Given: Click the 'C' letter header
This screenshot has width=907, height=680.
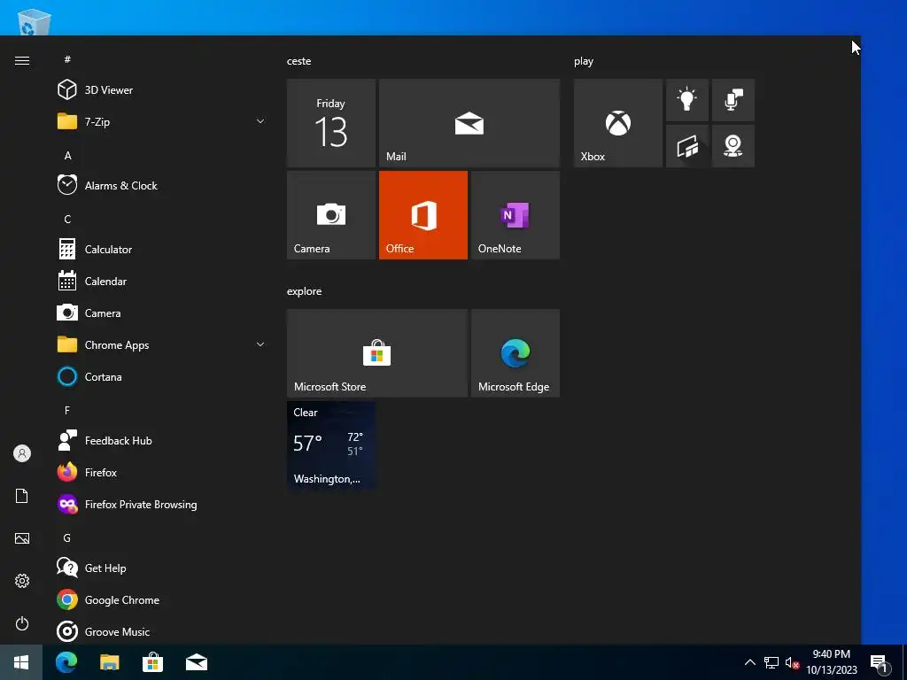Looking at the screenshot, I should [x=67, y=220].
